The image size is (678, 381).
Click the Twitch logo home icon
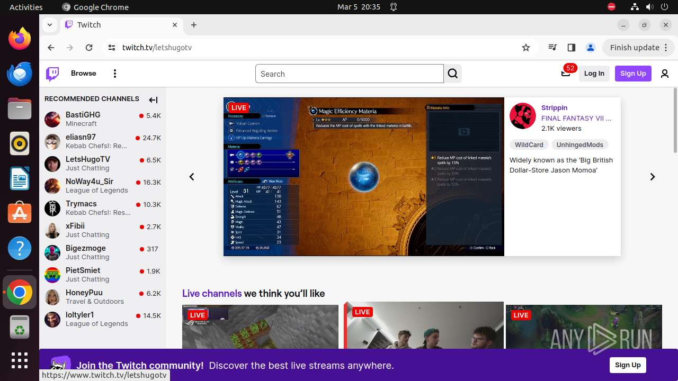(x=52, y=74)
